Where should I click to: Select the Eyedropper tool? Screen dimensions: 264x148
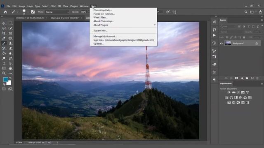click(4, 38)
